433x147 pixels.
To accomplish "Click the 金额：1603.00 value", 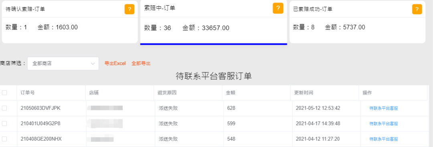I will click(x=58, y=27).
